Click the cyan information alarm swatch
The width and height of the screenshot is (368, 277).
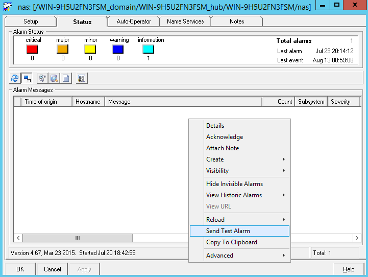pyautogui.click(x=148, y=50)
